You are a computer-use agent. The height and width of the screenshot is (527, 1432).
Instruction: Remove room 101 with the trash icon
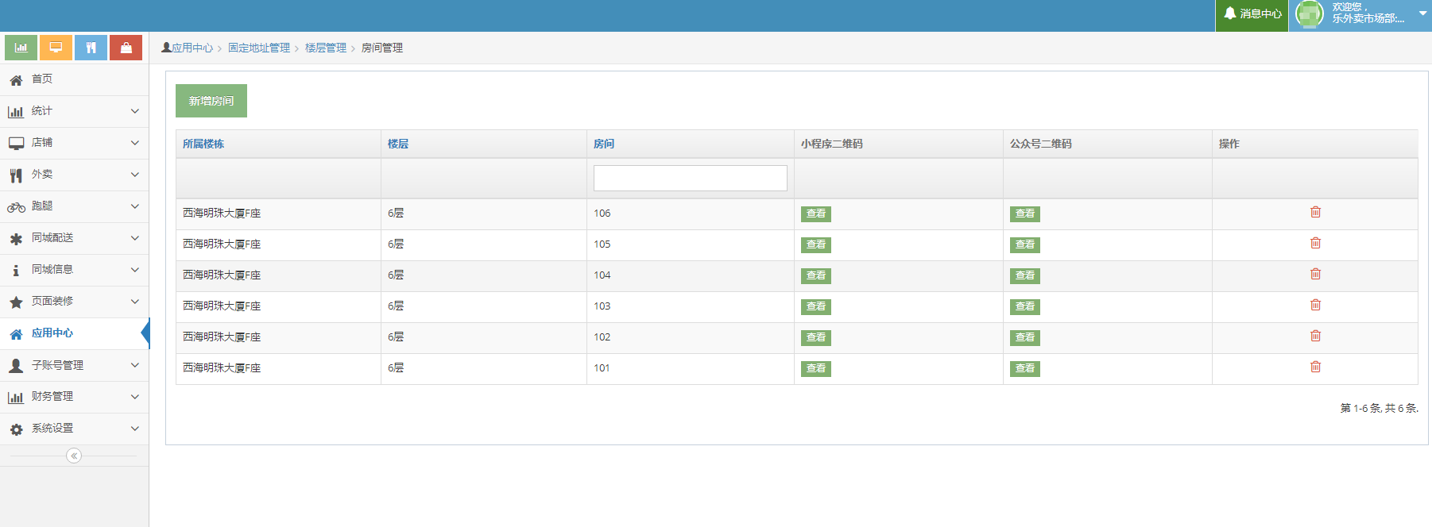1315,367
